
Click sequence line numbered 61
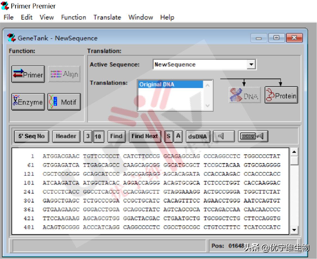point(154,165)
